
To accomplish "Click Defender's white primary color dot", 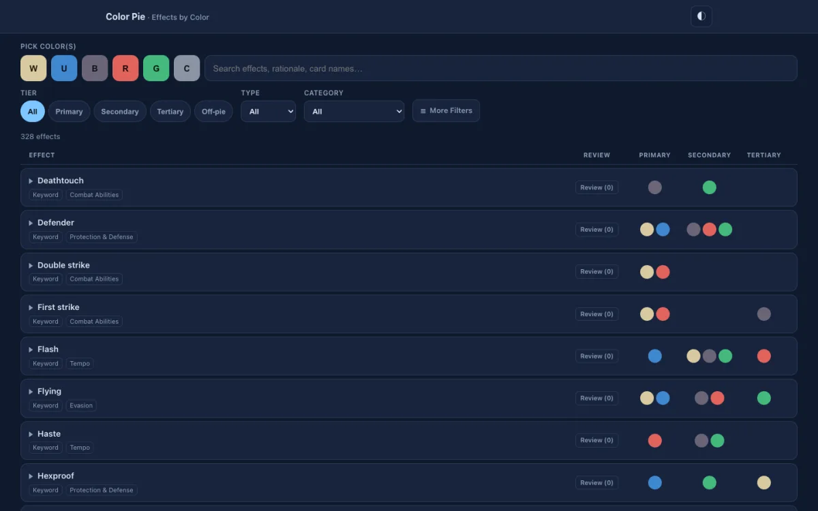I will point(647,230).
